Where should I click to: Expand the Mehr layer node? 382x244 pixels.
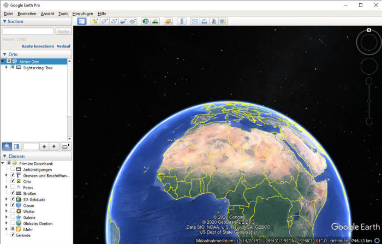(7, 229)
